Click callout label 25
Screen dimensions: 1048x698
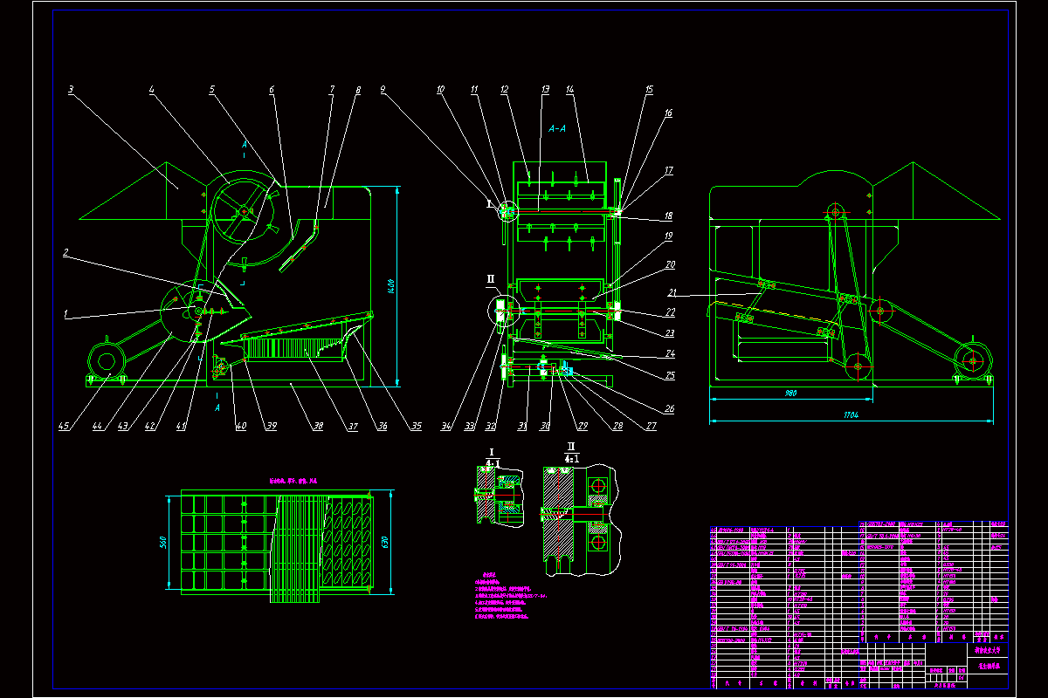pyautogui.click(x=669, y=374)
